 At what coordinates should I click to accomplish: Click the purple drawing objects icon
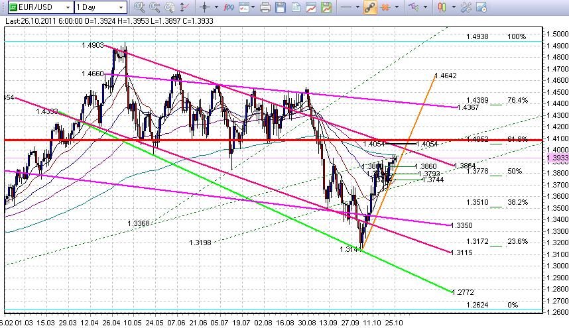point(413,7)
